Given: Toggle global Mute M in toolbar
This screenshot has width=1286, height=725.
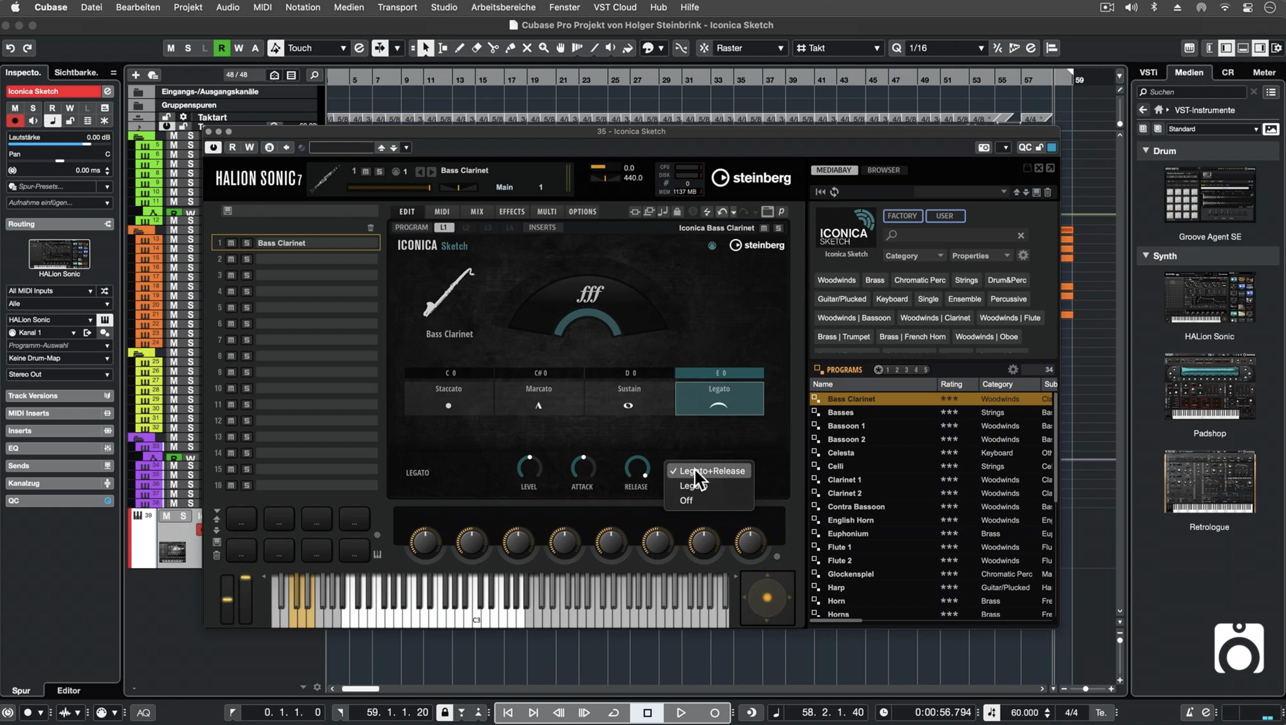Looking at the screenshot, I should tap(171, 48).
